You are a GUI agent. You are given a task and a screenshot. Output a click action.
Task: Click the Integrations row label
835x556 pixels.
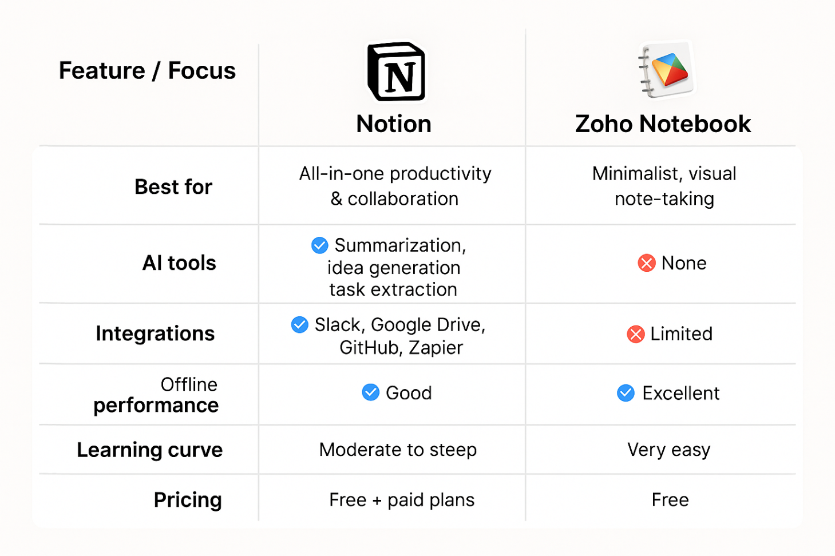coord(155,333)
